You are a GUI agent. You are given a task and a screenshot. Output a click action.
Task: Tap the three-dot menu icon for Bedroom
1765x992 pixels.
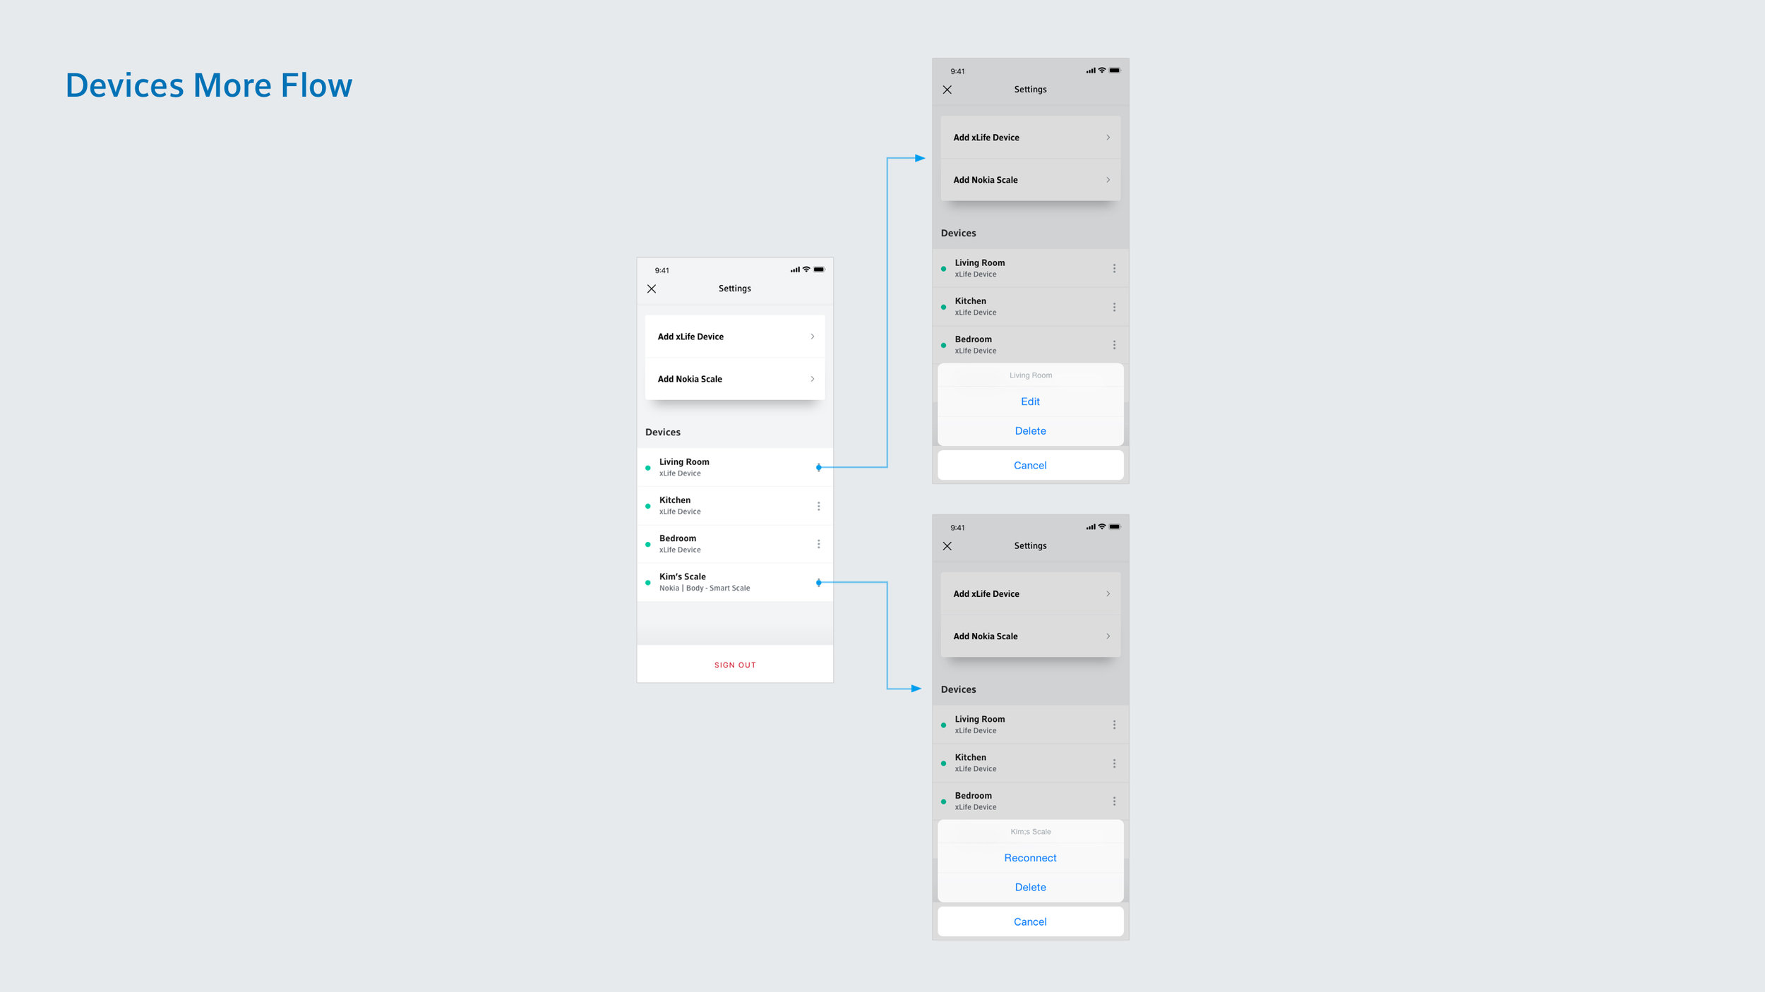point(817,543)
